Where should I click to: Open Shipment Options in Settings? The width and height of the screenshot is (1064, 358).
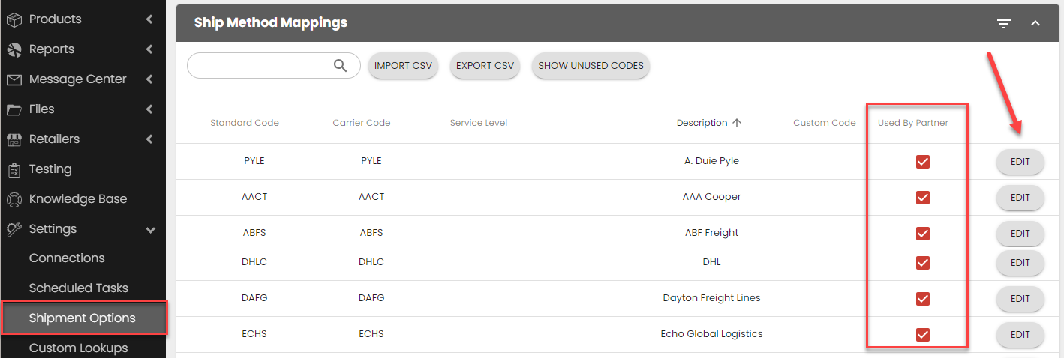click(83, 318)
